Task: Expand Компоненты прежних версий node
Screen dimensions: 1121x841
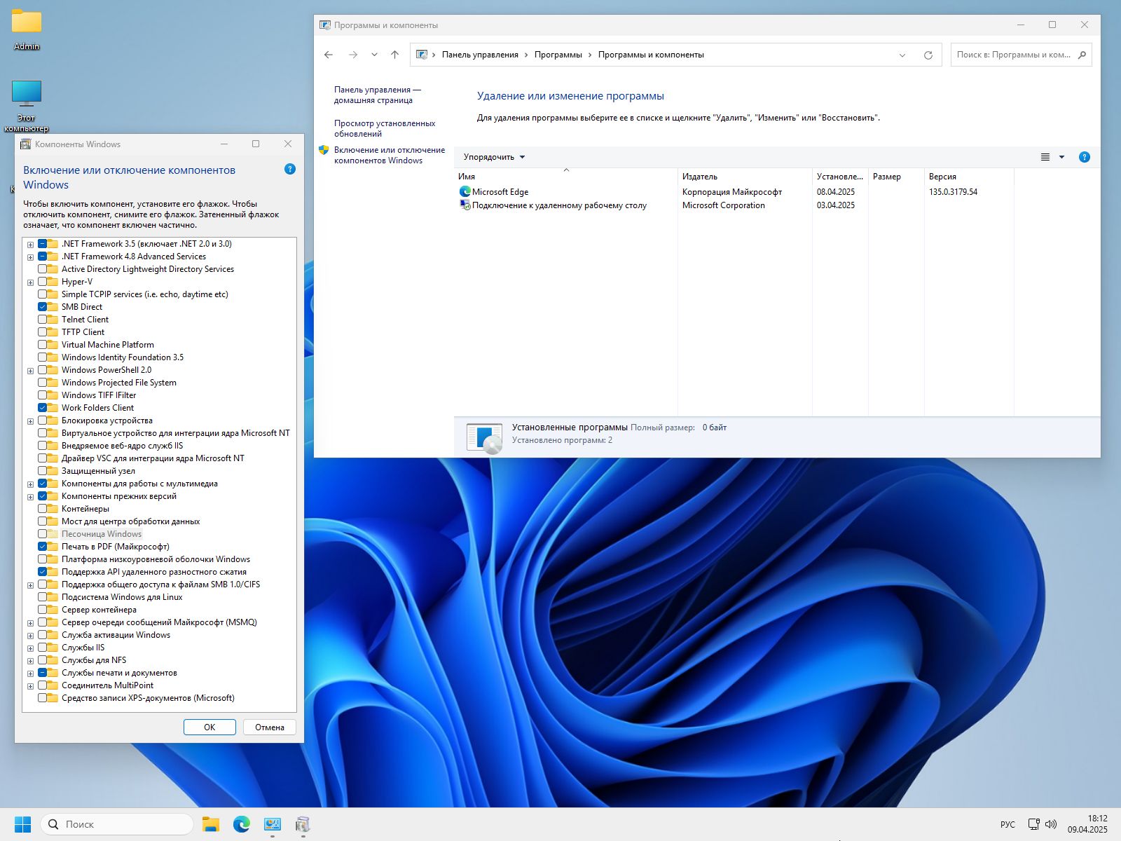Action: click(30, 497)
